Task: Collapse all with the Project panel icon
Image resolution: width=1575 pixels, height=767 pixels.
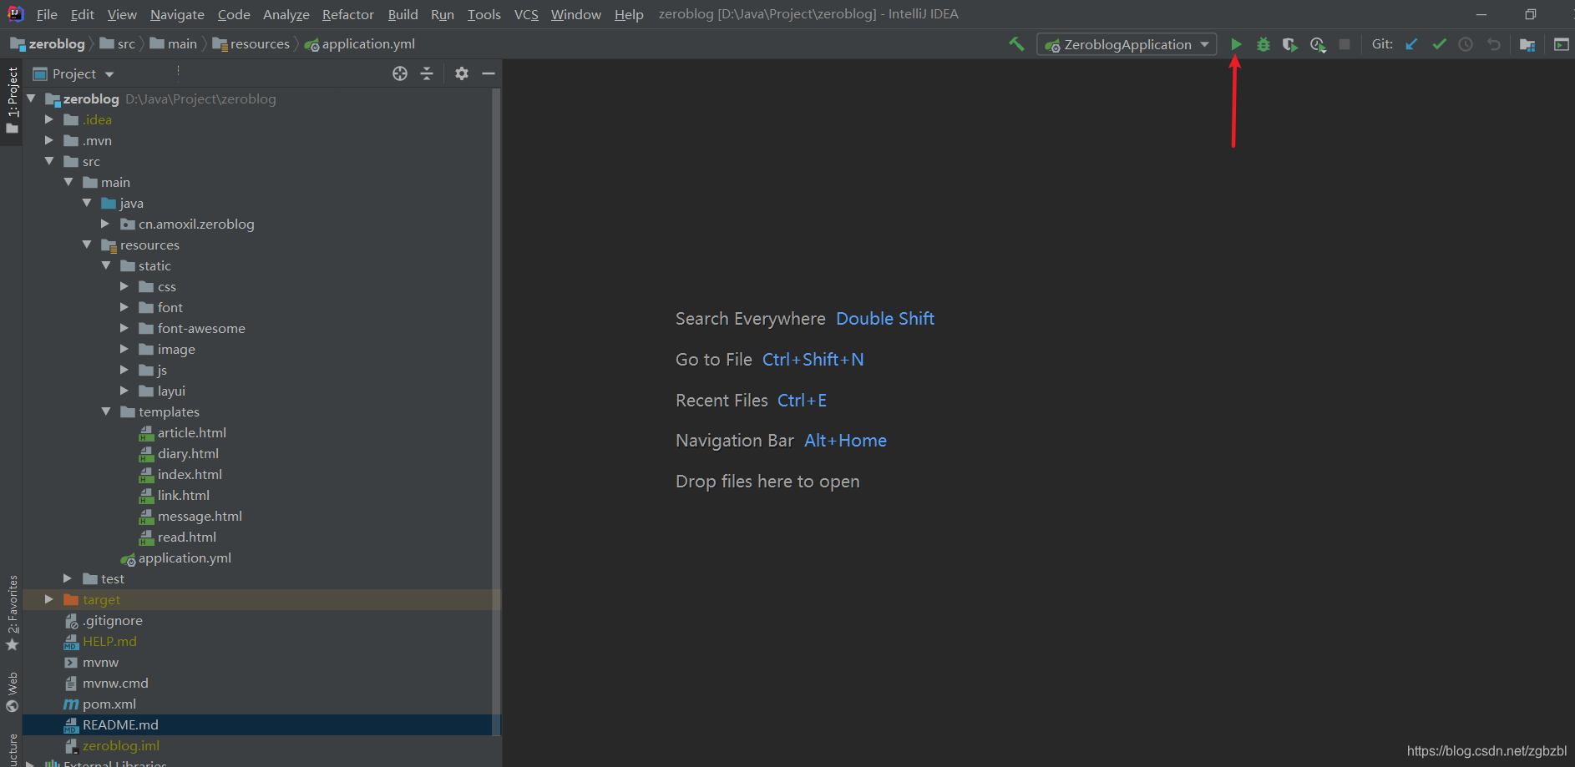Action: click(x=427, y=73)
